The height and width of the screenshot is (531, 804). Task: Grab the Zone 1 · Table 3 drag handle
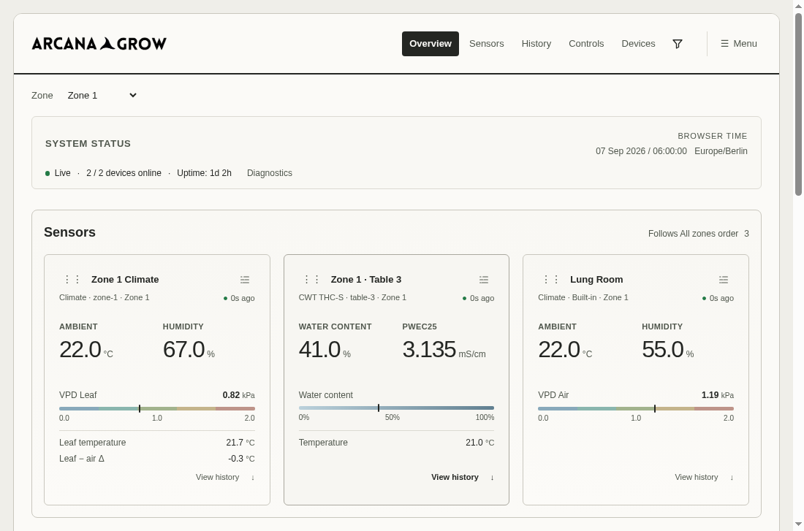[x=312, y=279]
